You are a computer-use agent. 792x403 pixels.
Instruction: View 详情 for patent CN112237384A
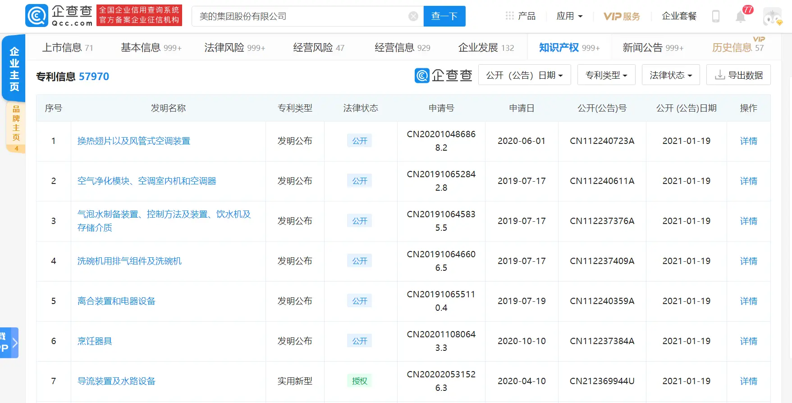(x=748, y=341)
